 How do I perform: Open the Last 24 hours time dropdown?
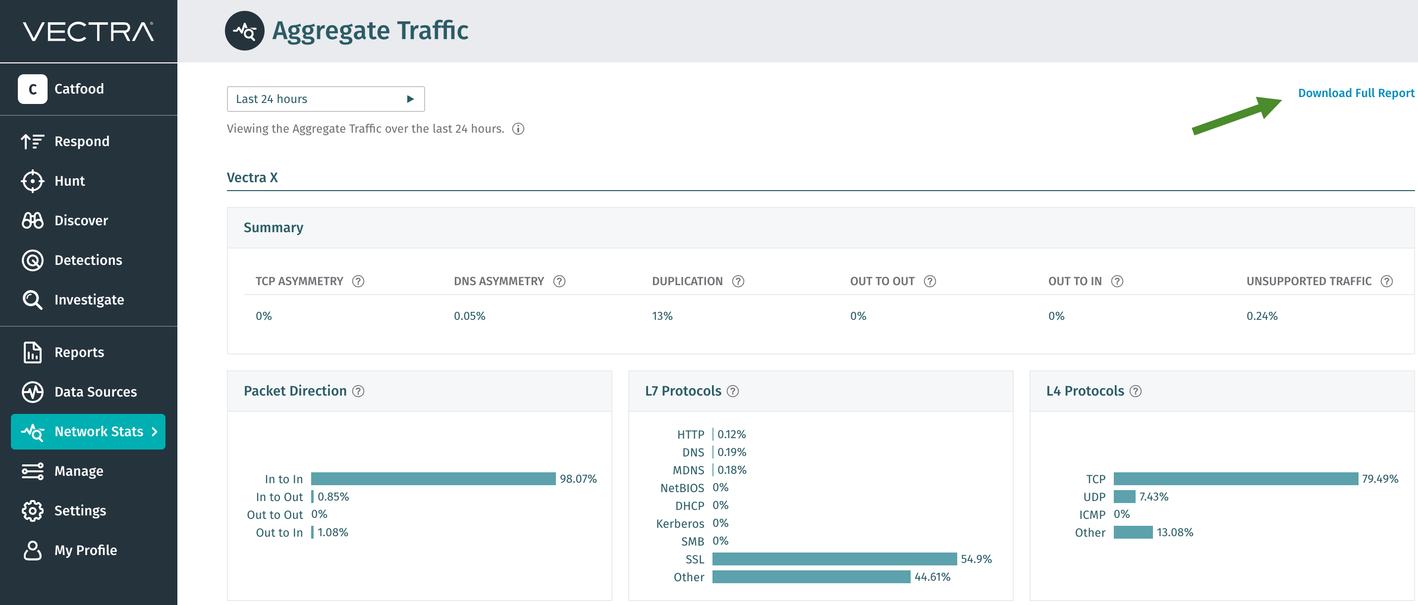pos(326,99)
